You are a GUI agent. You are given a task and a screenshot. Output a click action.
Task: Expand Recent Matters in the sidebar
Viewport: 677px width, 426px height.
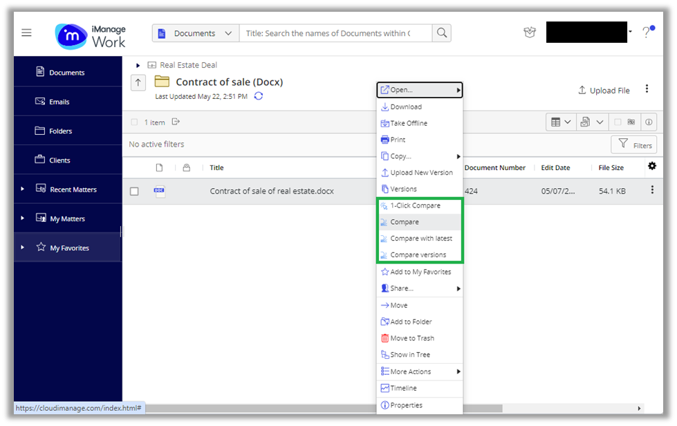22,189
